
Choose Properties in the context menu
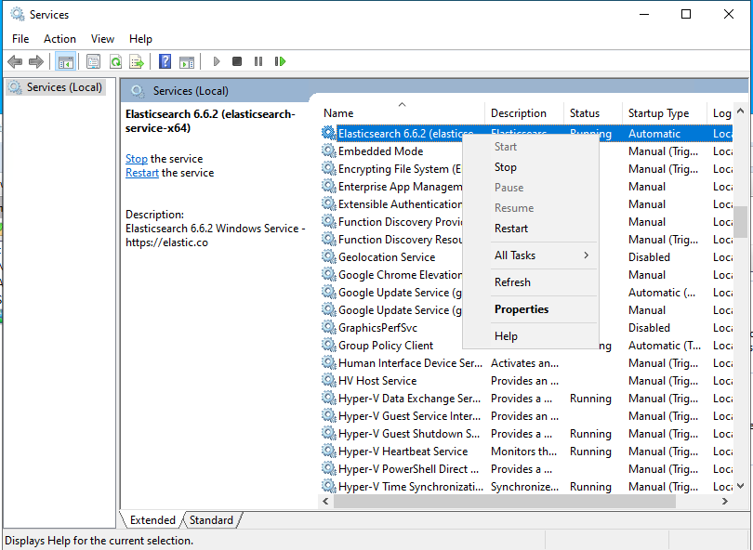[531, 309]
